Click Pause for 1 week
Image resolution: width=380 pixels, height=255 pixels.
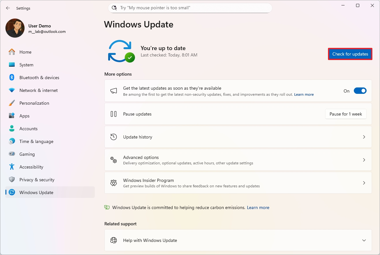[346, 114]
